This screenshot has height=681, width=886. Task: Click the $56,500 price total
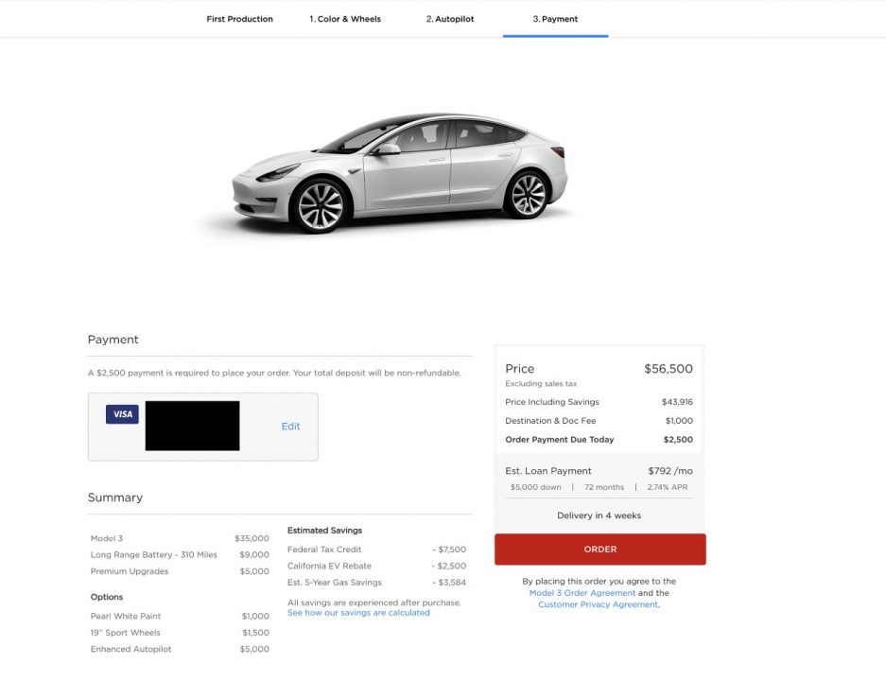tap(669, 369)
